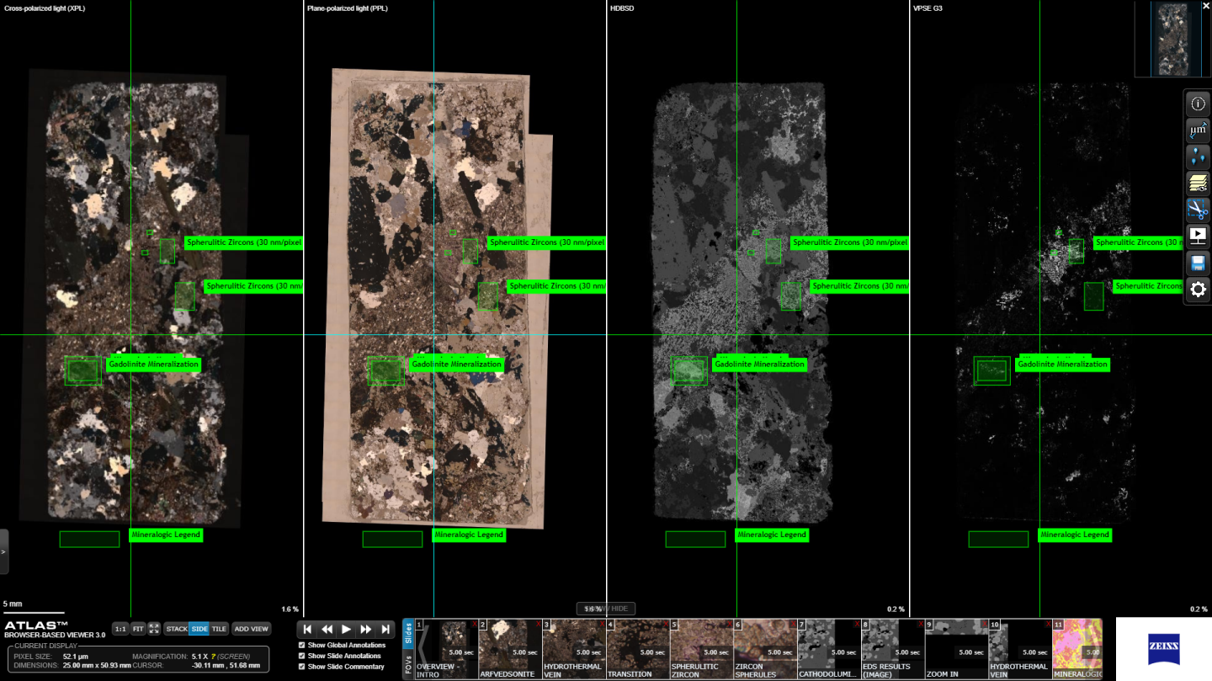Select the ARFVEDSONITE slide thumbnail

coord(508,650)
